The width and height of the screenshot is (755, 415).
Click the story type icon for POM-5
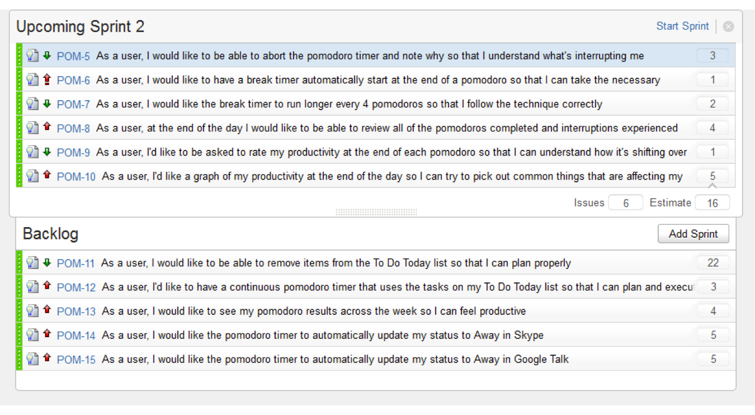pos(32,55)
